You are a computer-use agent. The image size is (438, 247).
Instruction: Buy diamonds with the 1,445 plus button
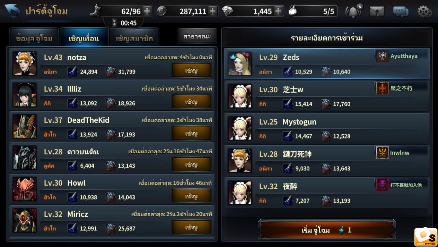pos(278,11)
